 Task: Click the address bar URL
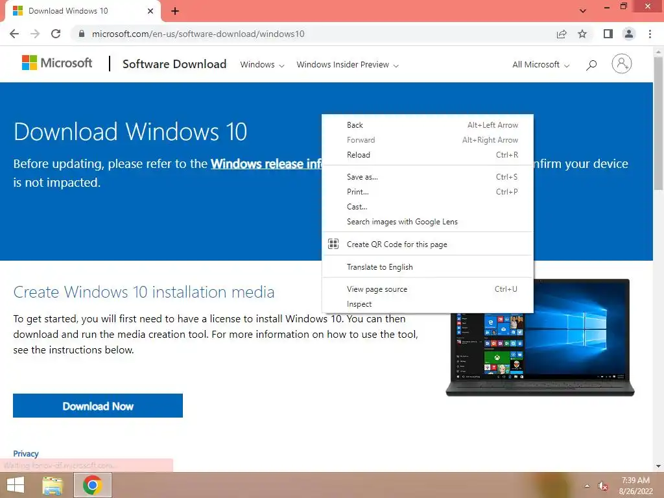[x=198, y=34]
